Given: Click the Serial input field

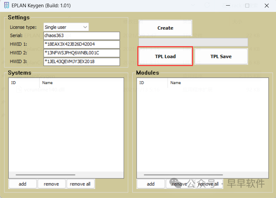Looking at the screenshot, I should [81, 36].
